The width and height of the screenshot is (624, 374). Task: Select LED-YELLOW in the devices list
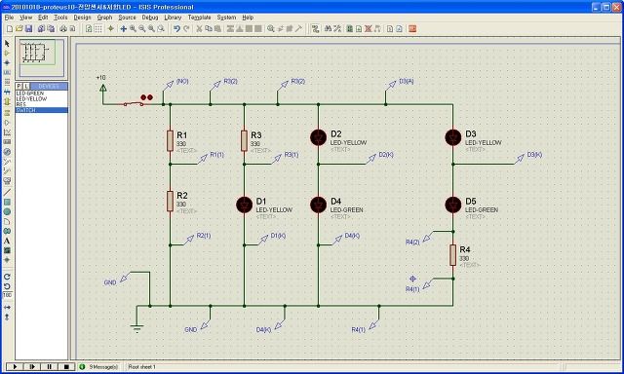[x=31, y=99]
